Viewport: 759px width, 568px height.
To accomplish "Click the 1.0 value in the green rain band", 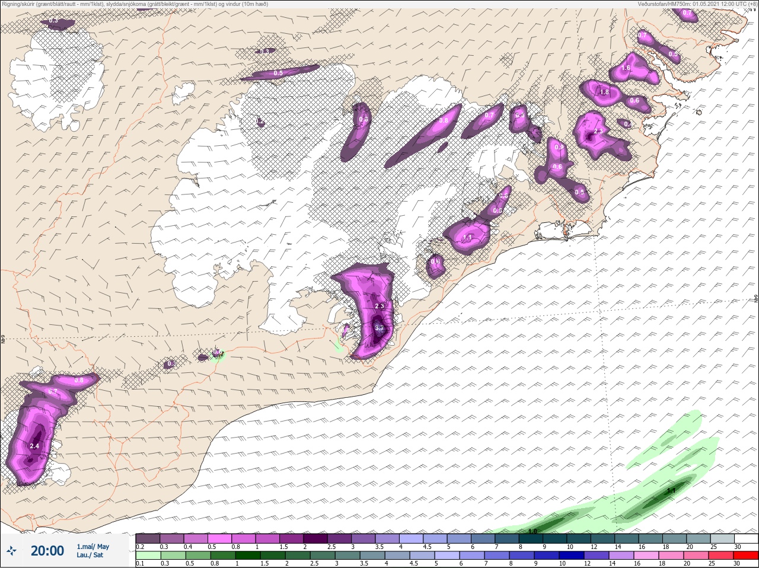I will 532,531.
